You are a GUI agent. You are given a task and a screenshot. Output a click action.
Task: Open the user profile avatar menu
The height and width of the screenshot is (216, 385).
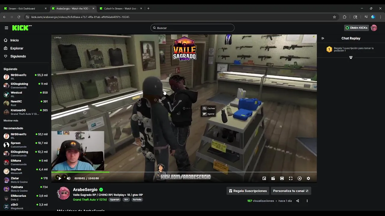click(x=374, y=28)
